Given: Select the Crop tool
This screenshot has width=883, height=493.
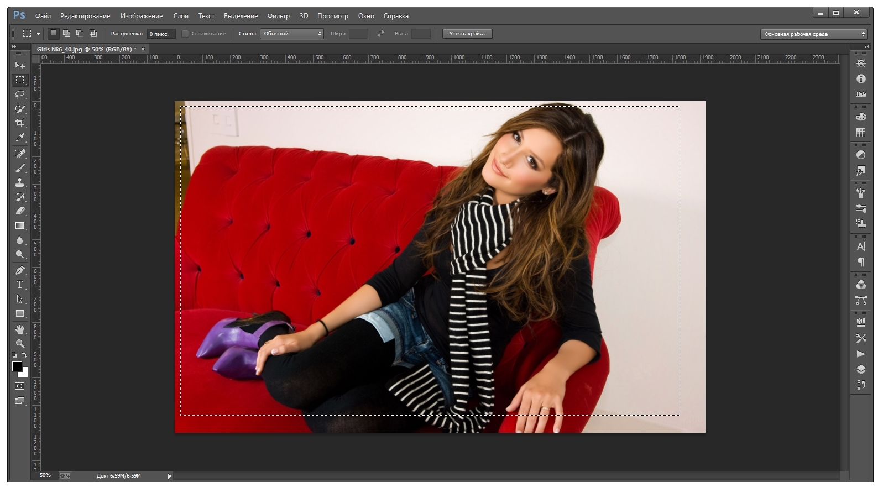Looking at the screenshot, I should [x=20, y=123].
